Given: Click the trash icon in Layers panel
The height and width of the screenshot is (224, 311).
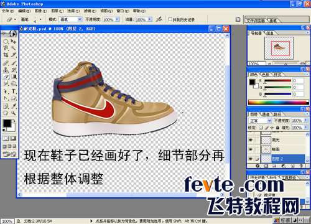Looking at the screenshot, I should (x=301, y=166).
